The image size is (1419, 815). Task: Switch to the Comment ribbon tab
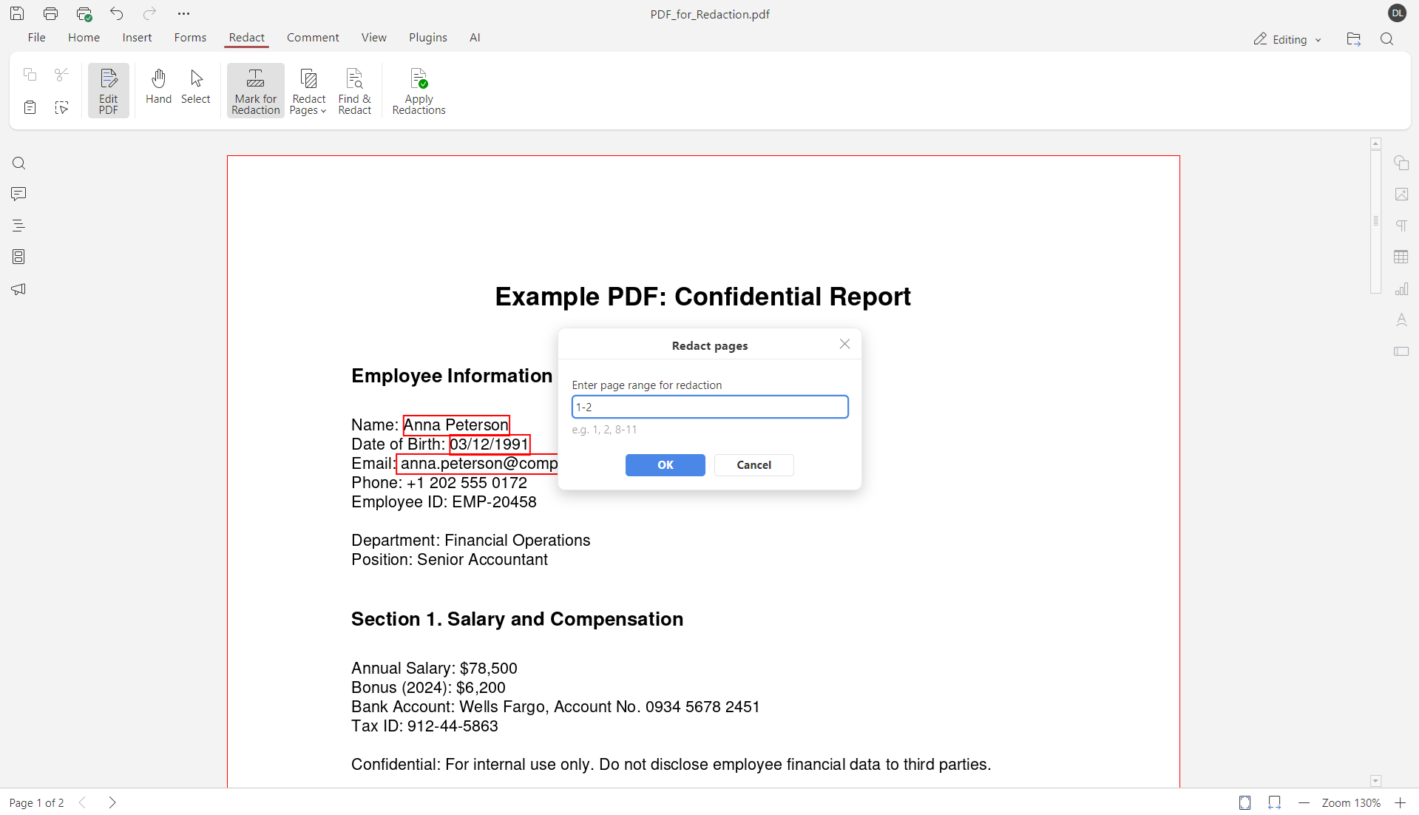click(312, 37)
